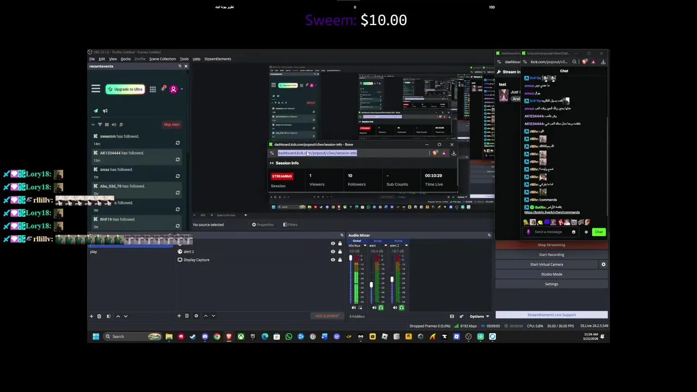Toggle alert 2 channel monitoring headphones
The height and width of the screenshot is (392, 697).
pos(401,308)
